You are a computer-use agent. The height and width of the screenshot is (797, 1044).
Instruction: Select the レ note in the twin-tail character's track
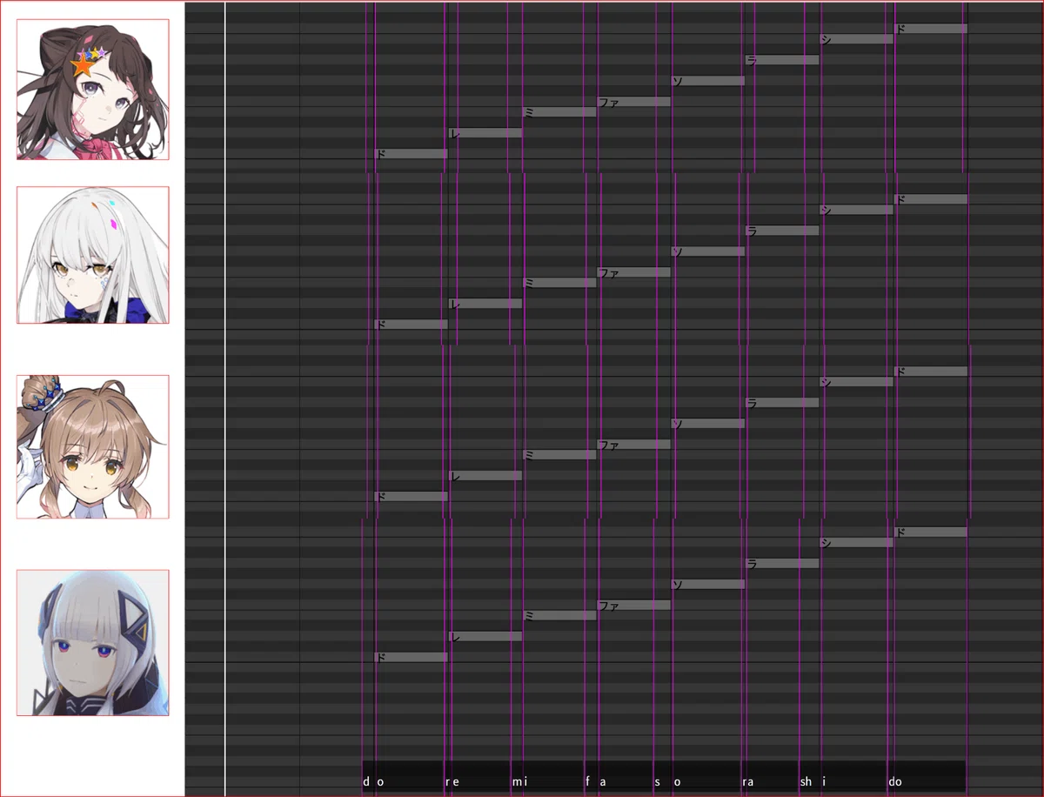click(485, 476)
